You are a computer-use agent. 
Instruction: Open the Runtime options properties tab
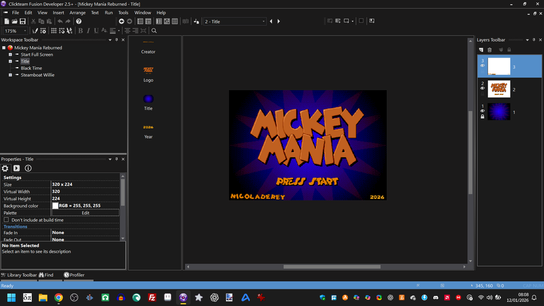[17, 168]
